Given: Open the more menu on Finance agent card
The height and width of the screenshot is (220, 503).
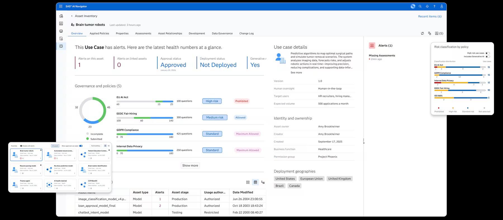Looking at the screenshot, I should click(x=41, y=188).
